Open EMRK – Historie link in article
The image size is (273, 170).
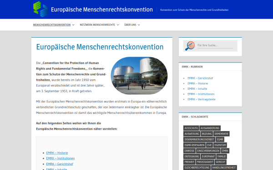pos(57,153)
